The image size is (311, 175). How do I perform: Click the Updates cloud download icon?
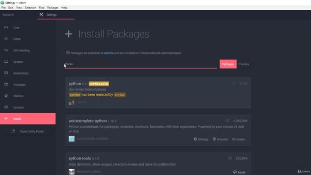pos(6,107)
